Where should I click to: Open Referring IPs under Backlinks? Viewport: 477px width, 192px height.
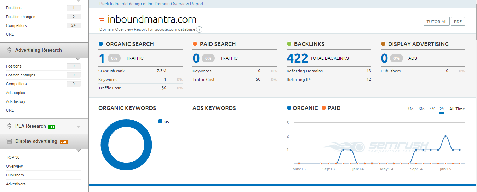tap(299, 80)
